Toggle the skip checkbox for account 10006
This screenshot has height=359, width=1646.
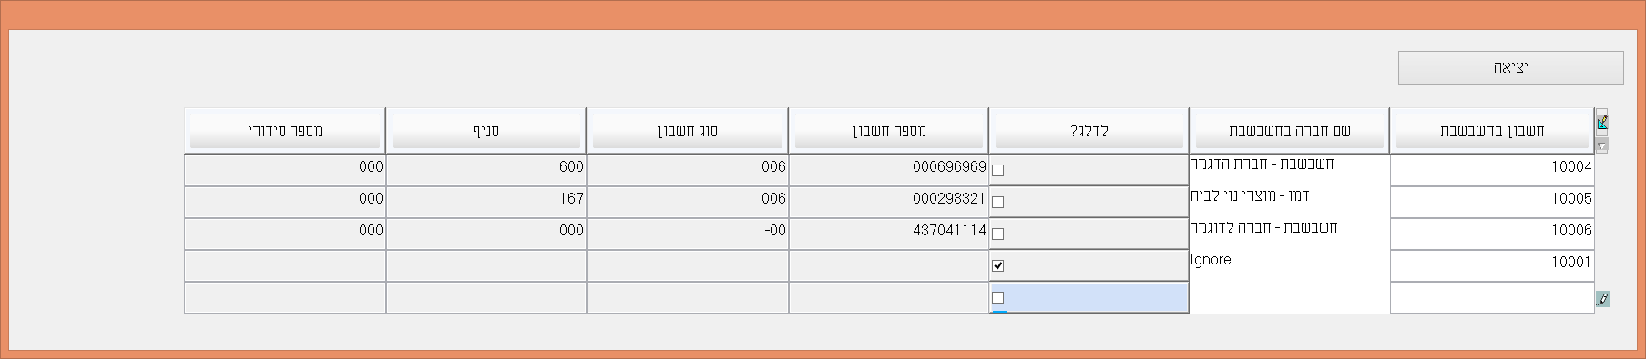997,234
